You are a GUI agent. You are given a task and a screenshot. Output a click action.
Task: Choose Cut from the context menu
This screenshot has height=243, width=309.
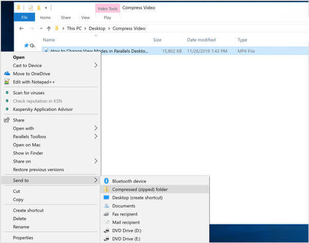(16, 191)
